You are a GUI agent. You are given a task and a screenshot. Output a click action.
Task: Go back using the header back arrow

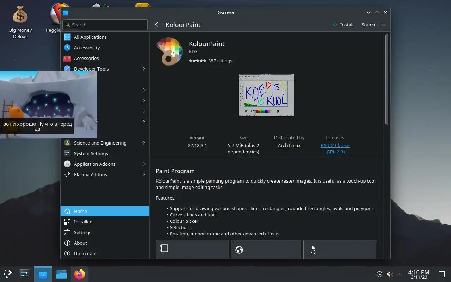(157, 25)
